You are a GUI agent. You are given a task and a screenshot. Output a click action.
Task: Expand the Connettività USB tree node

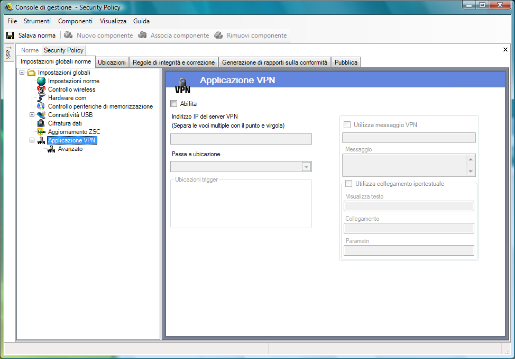(x=32, y=115)
